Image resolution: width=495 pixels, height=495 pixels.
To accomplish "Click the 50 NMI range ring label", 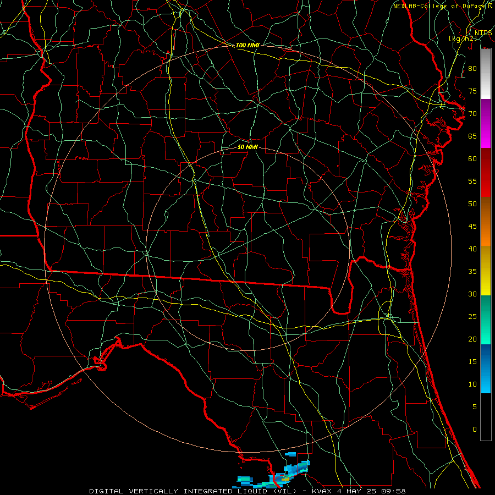I will click(248, 147).
